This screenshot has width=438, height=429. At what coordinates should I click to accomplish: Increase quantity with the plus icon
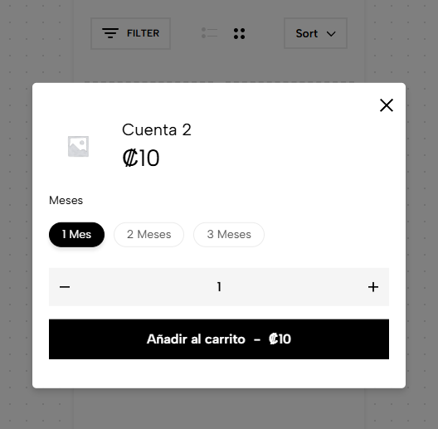tap(373, 287)
